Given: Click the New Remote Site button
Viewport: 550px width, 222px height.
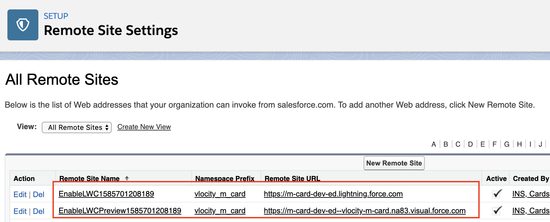Looking at the screenshot, I should (x=394, y=163).
